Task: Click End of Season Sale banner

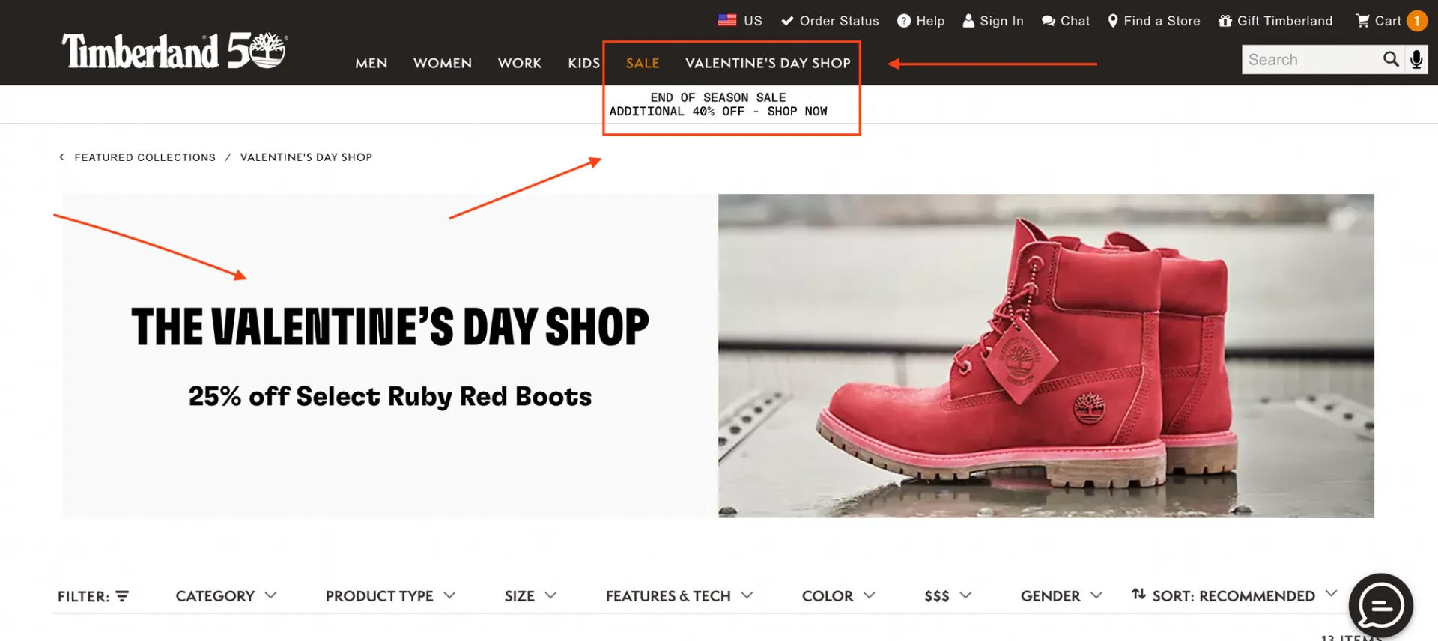Action: pyautogui.click(x=718, y=104)
